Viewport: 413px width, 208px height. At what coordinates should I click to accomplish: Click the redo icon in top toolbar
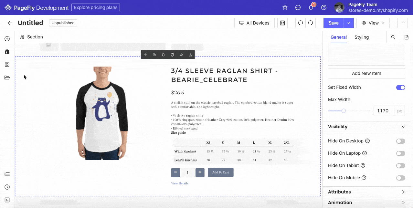(311, 23)
